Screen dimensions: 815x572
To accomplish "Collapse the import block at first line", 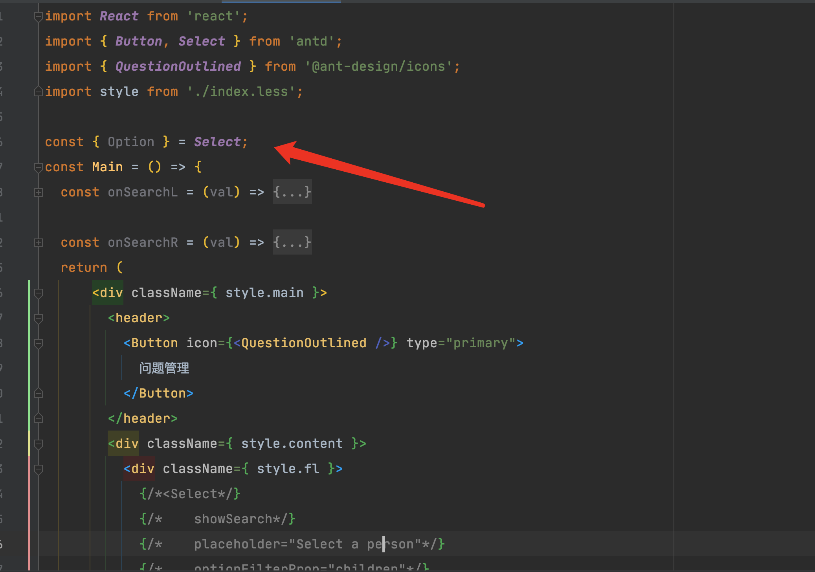I will click(x=38, y=17).
